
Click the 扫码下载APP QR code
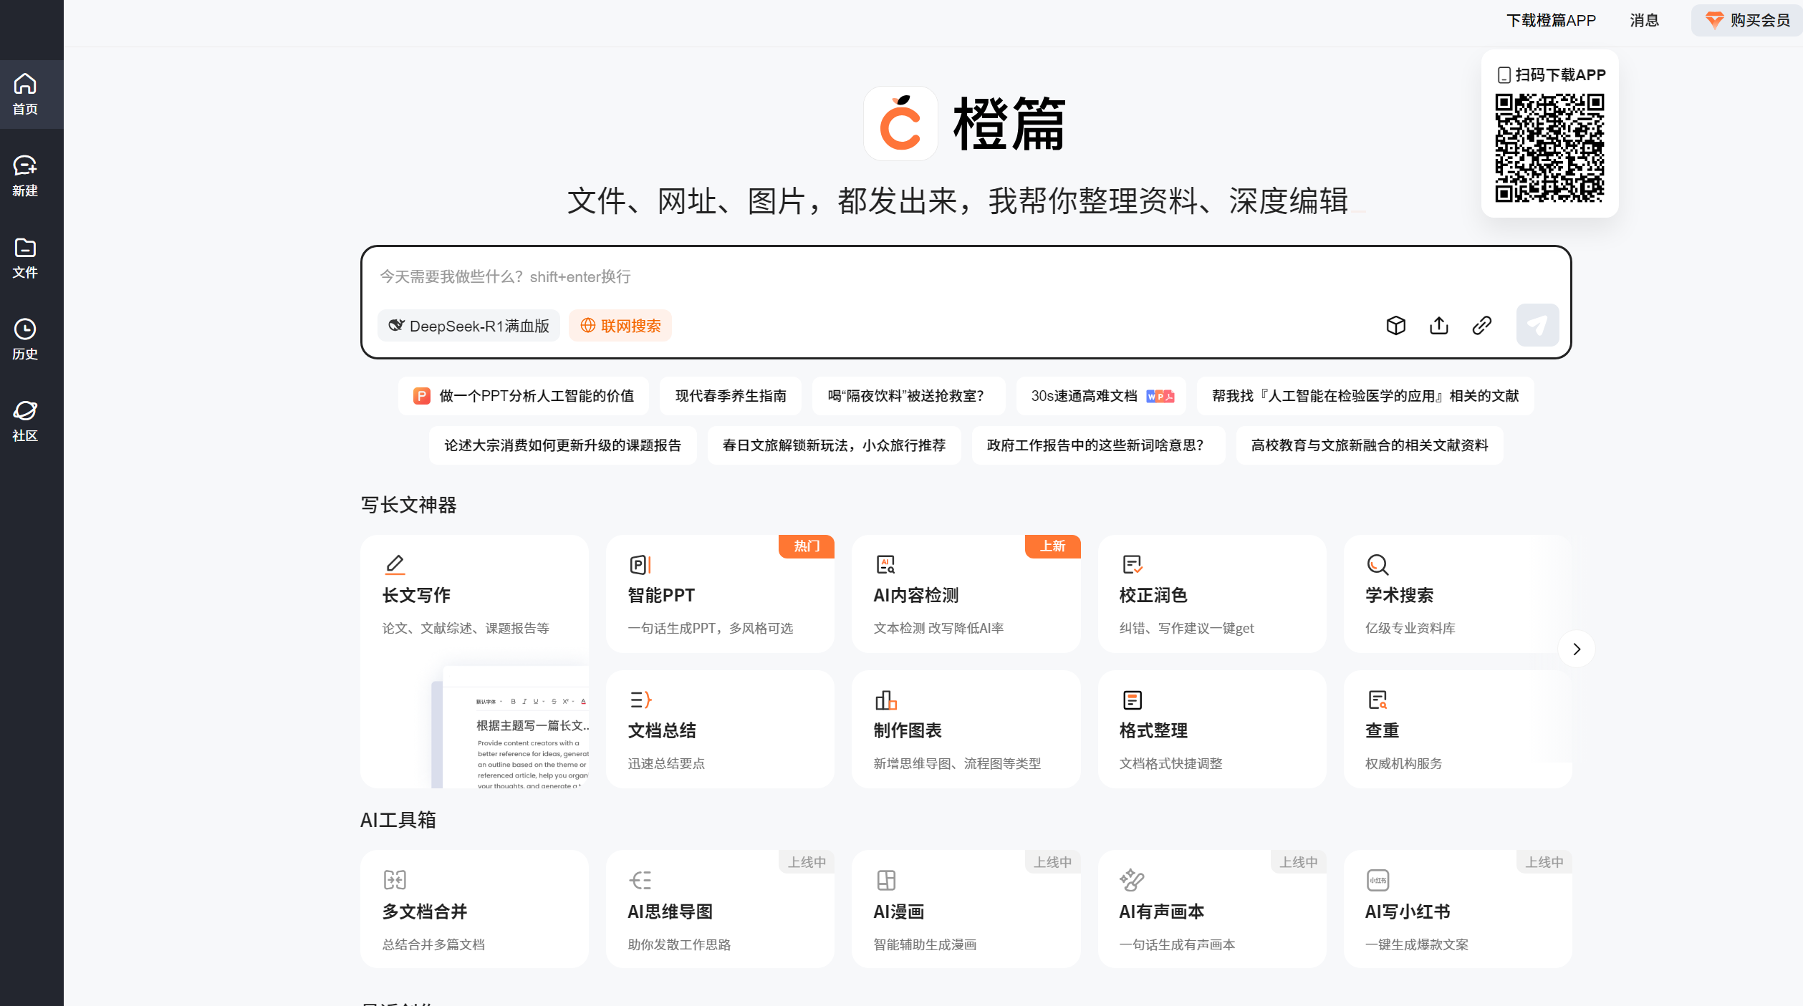(1549, 148)
